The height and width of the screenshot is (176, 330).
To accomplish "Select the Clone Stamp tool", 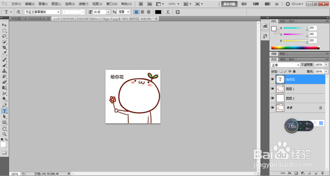I will tap(4, 71).
